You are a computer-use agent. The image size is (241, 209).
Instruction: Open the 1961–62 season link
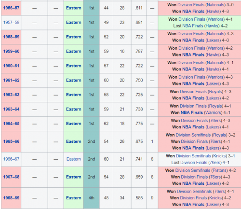coord(11,80)
